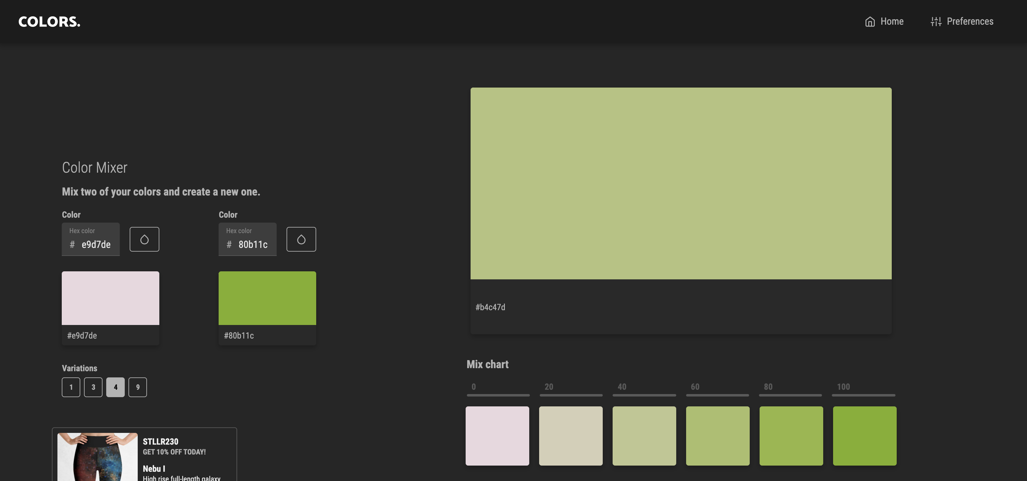Select 9 variations

tap(137, 387)
